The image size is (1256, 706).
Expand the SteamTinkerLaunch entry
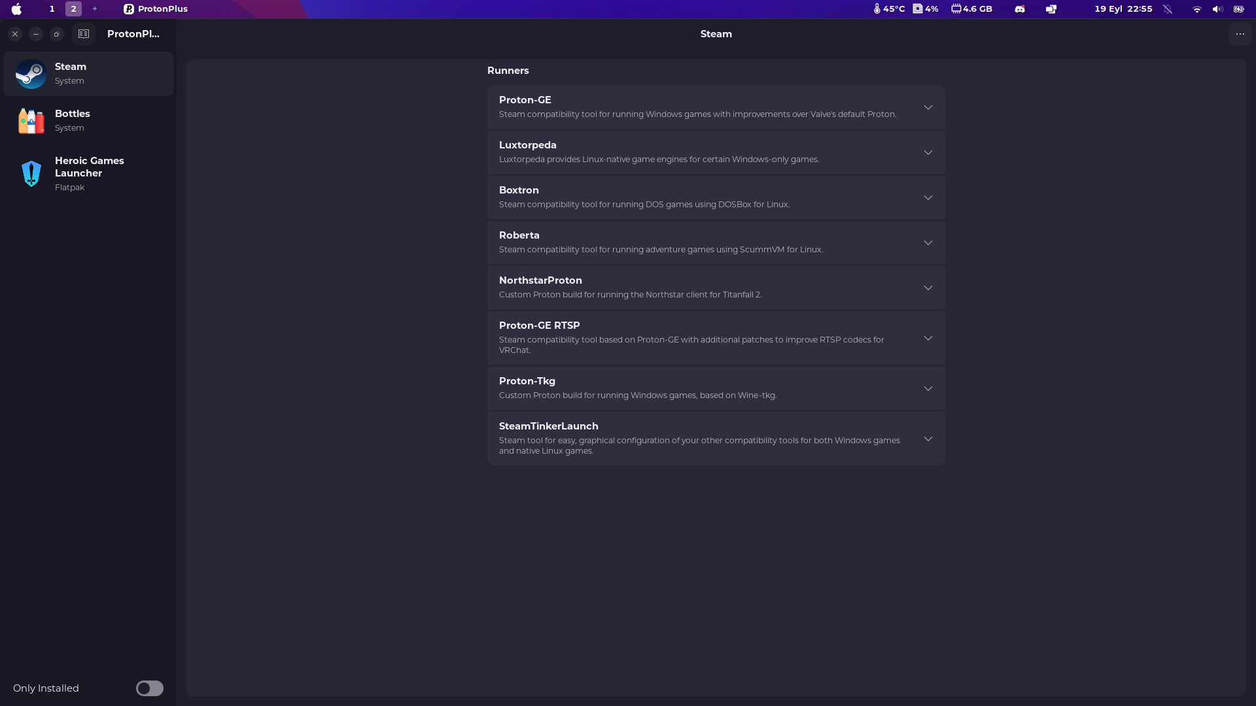[x=716, y=439]
